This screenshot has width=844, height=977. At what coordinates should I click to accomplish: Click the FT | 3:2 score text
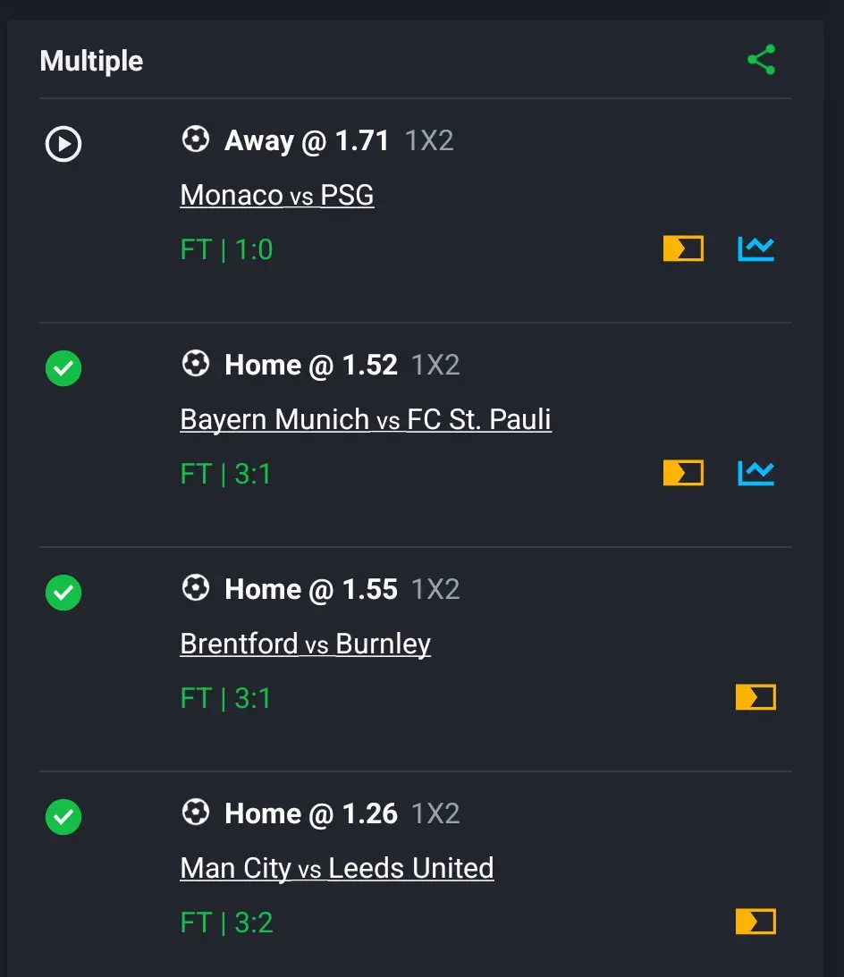click(226, 922)
